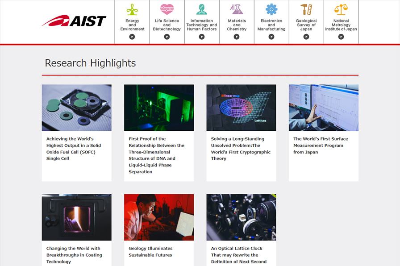Open Geology Illuminates Sustainable Futures article

click(150, 252)
